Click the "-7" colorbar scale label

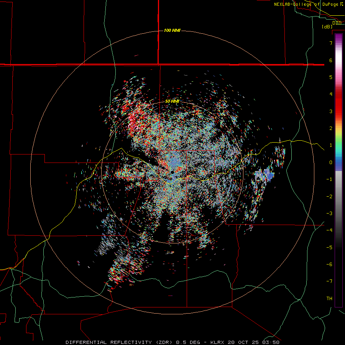329,281
